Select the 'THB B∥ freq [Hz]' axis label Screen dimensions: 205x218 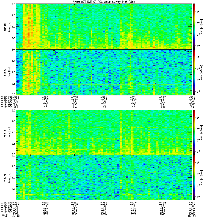[x=7, y=72]
